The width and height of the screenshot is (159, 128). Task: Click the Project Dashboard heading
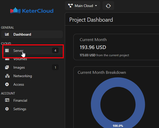coord(91,20)
